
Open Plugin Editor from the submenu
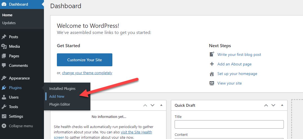point(59,104)
